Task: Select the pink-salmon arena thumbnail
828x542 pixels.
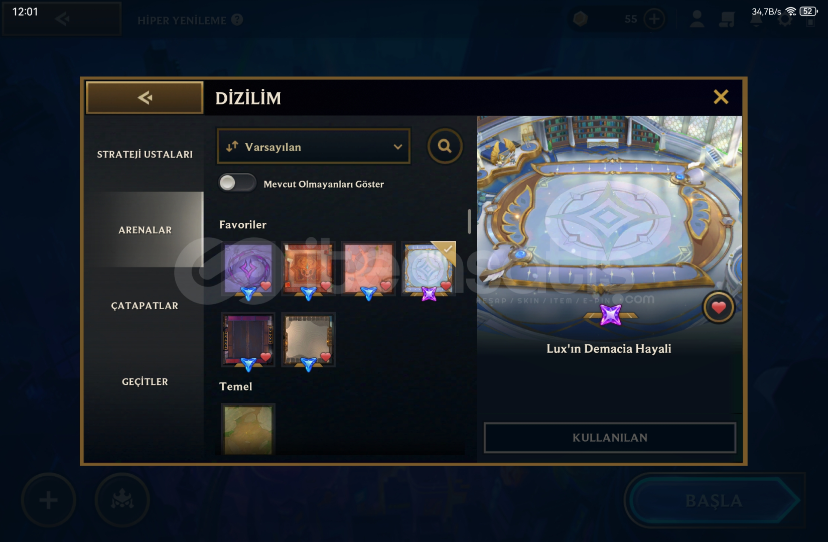Action: 368,268
